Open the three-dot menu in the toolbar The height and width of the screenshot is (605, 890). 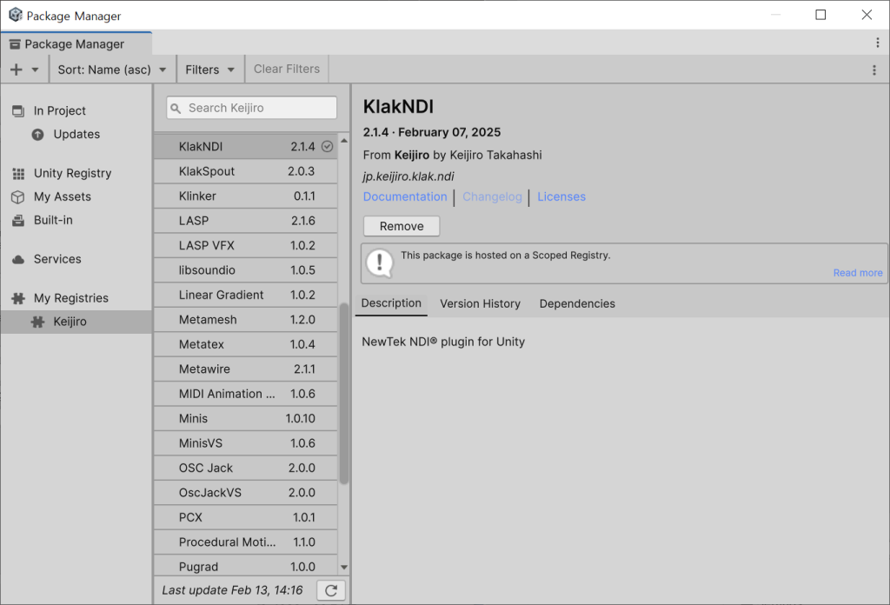click(874, 70)
